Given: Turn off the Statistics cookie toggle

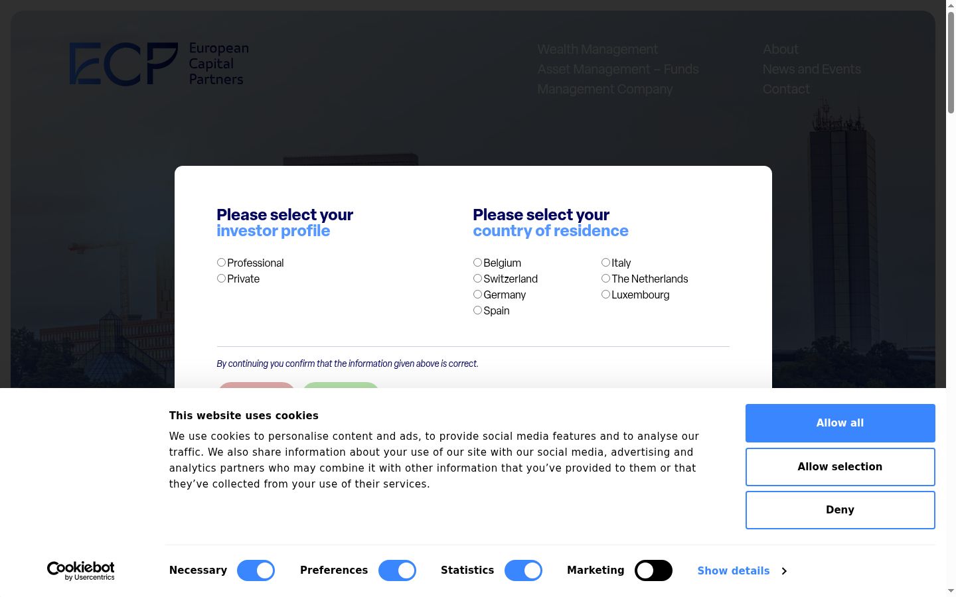Looking at the screenshot, I should click(523, 570).
